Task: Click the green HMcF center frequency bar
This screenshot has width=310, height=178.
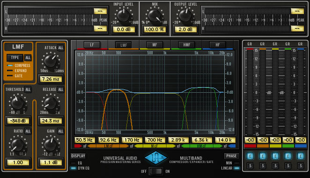Action: [x=202, y=146]
